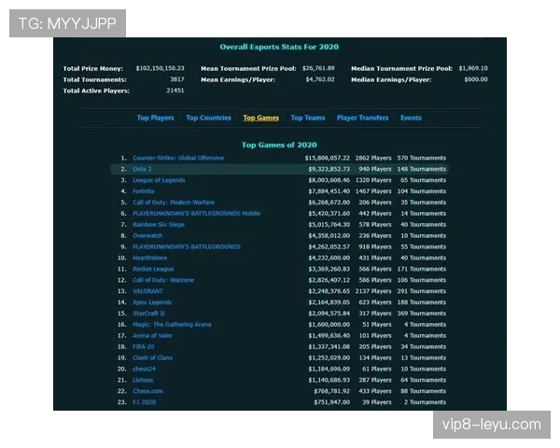Image resolution: width=560 pixels, height=448 pixels.
Task: Select Mean Tournament Prize Pool value $26,761.89
Action: pos(318,68)
